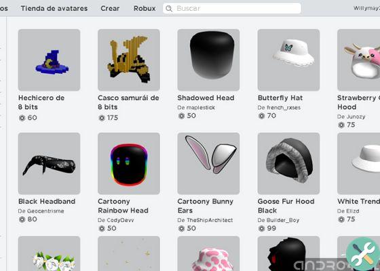Click the Robux icon under Cartoony Bunny Ears
The width and height of the screenshot is (380, 271).
182,228
